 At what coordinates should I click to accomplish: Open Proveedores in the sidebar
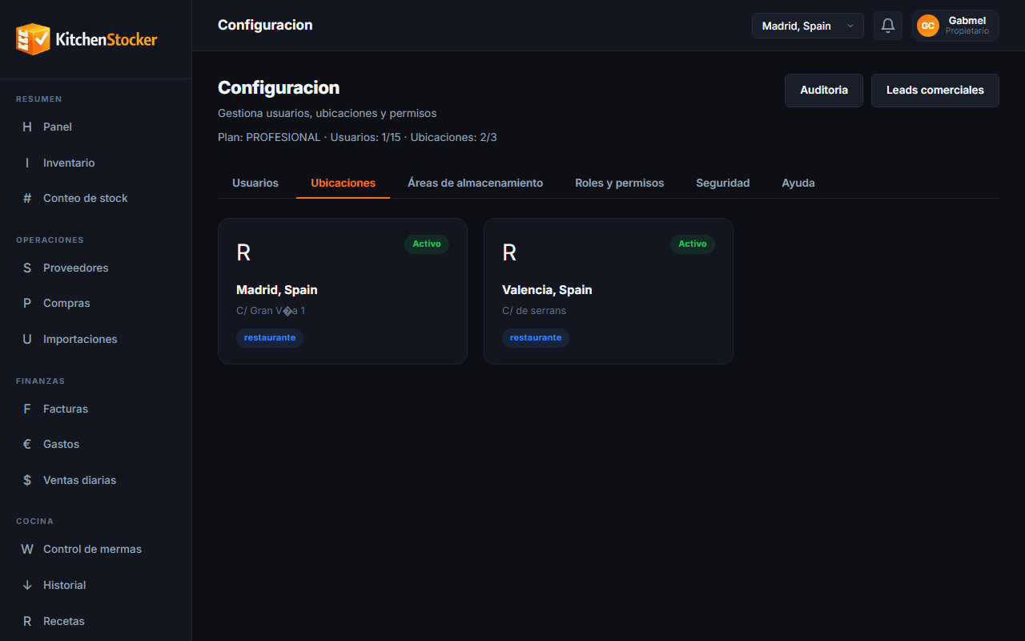click(96, 268)
